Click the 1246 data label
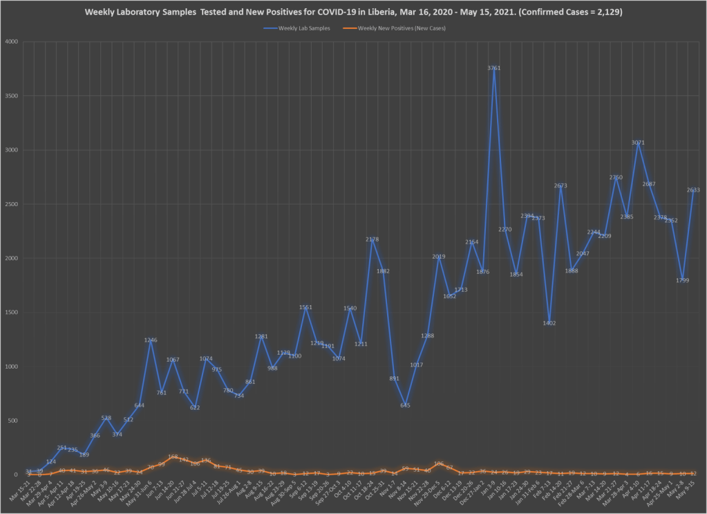This screenshot has height=514, width=707. [151, 340]
